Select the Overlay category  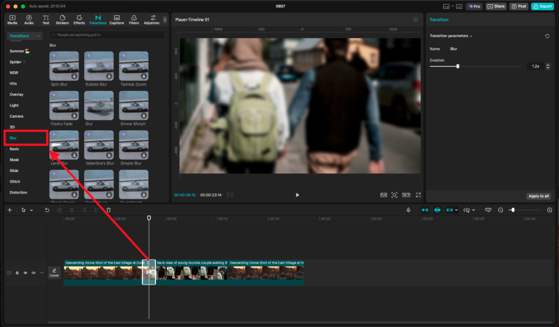pyautogui.click(x=16, y=94)
